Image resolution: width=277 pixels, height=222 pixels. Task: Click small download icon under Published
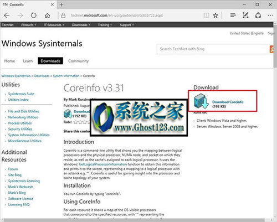pos(68,113)
